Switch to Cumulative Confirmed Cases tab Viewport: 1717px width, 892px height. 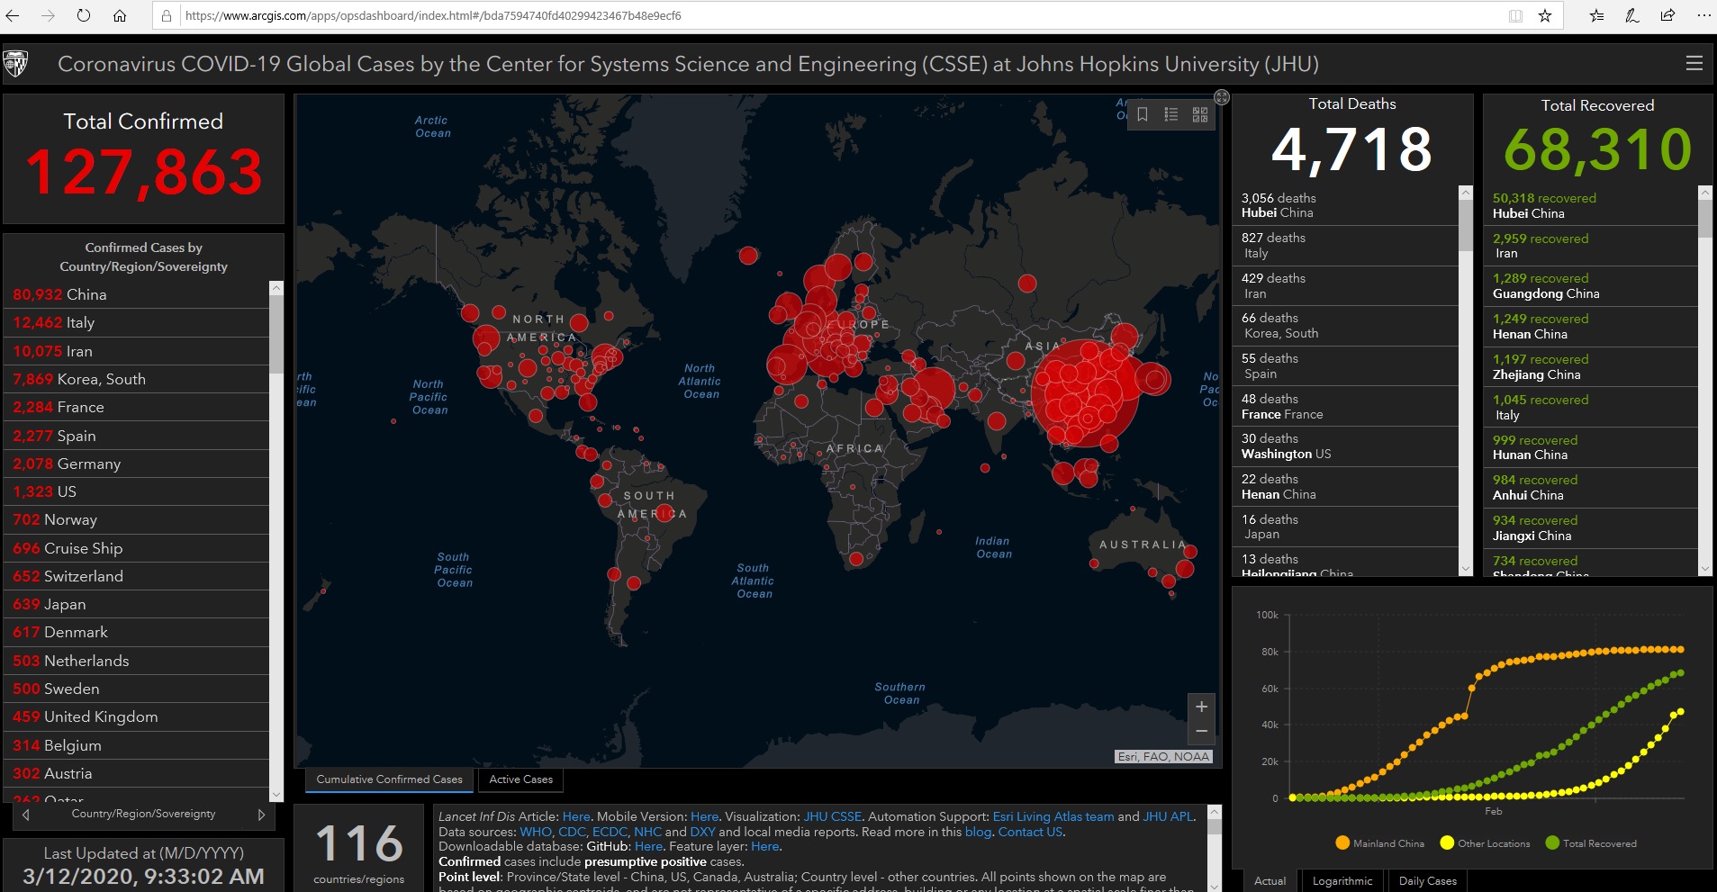click(389, 779)
